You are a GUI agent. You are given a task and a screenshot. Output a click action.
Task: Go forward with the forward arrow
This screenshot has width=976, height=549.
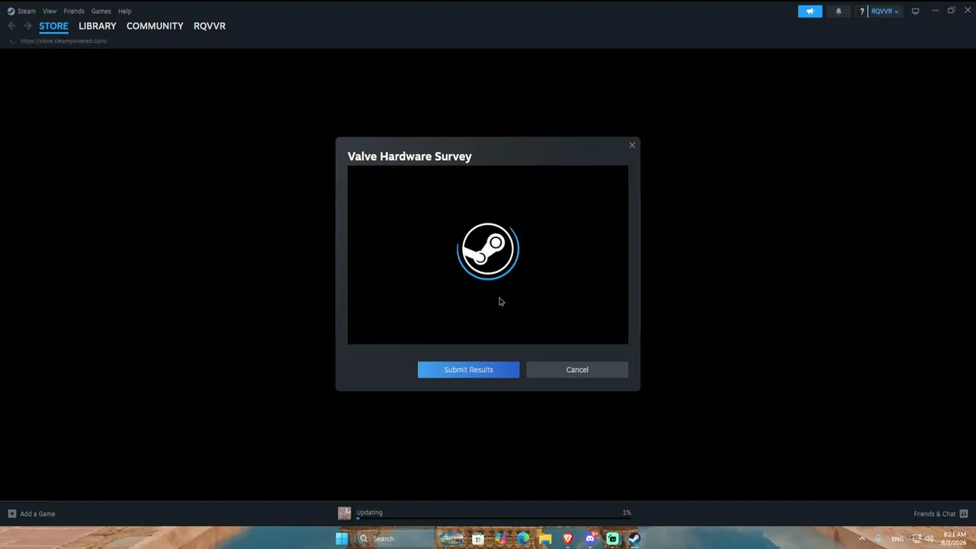27,26
